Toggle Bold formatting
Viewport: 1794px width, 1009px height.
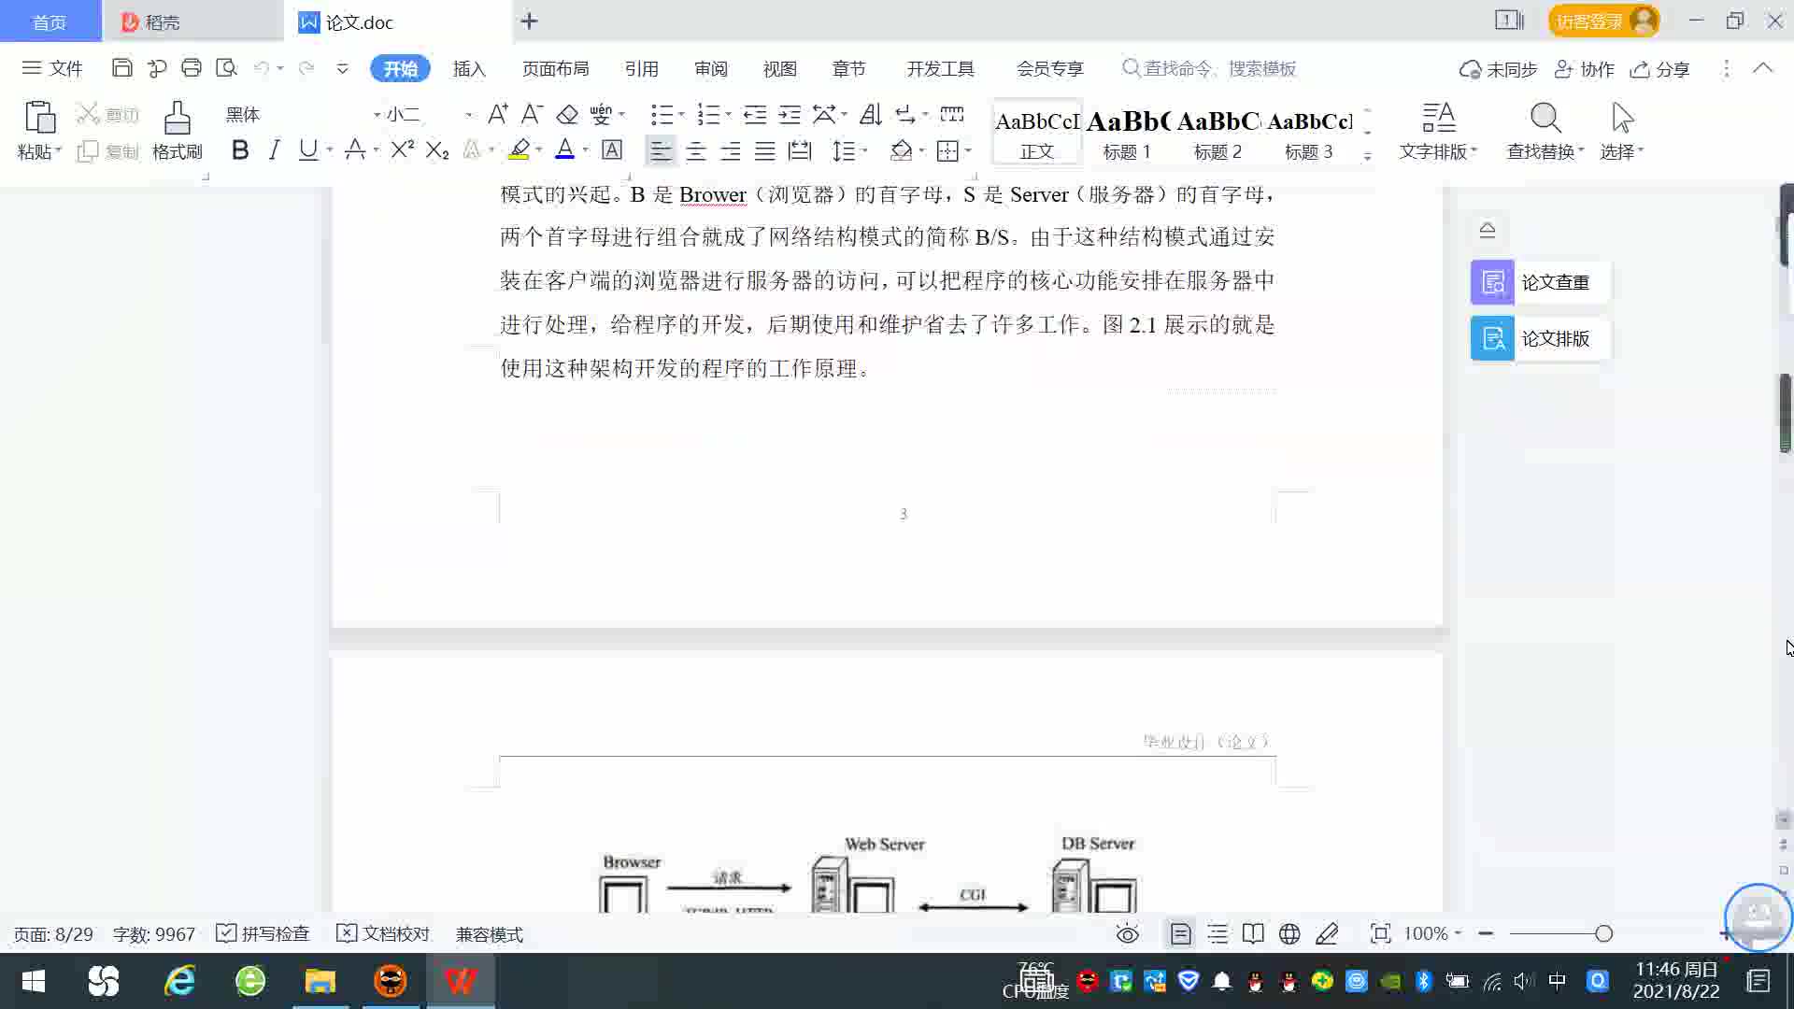coord(240,149)
